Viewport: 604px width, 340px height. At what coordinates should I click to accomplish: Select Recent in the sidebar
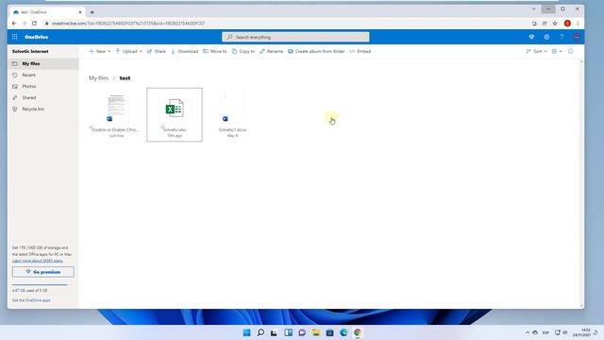click(43, 75)
